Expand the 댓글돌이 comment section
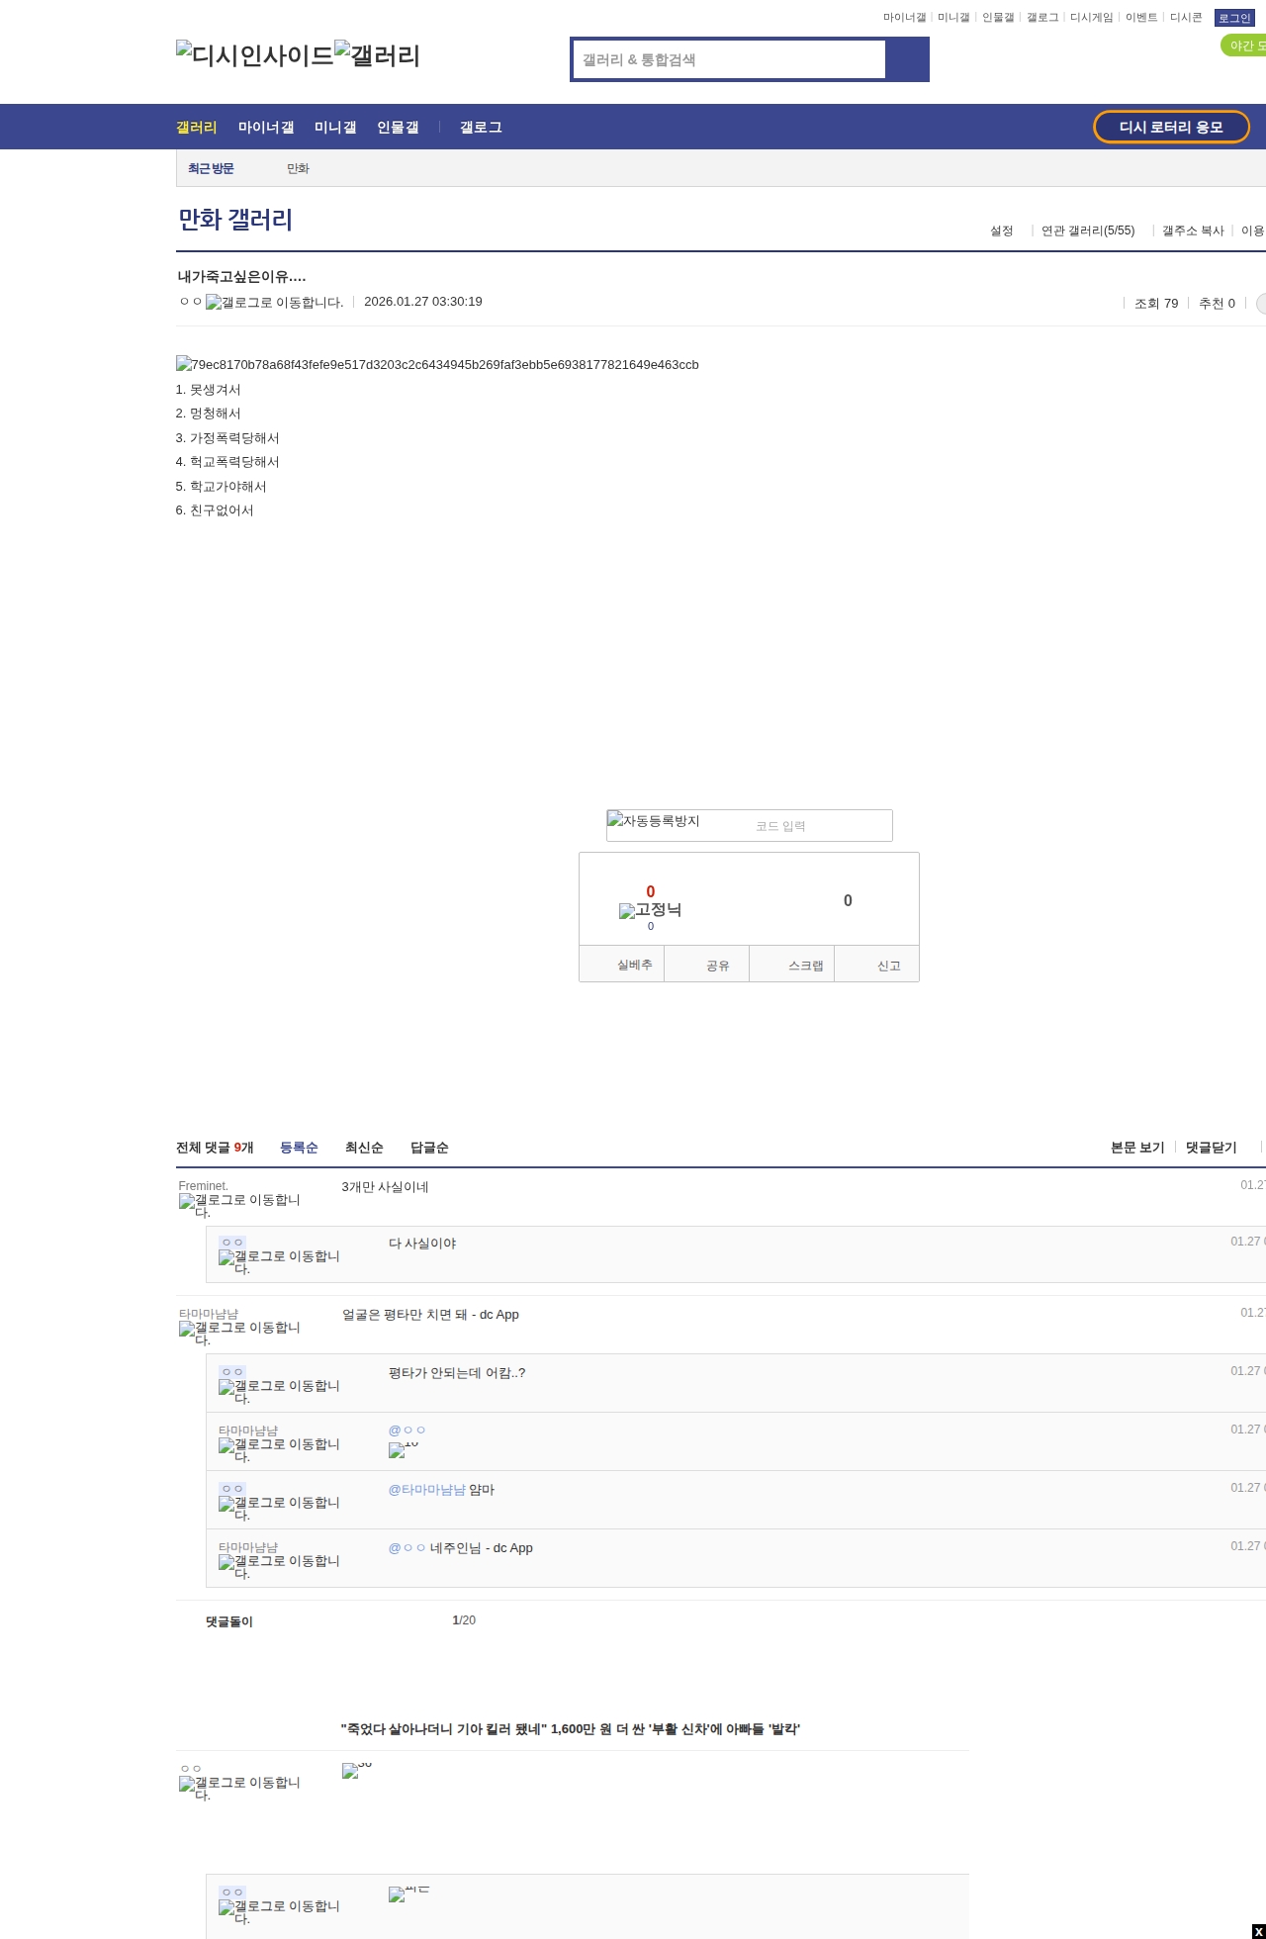Screen dimensions: 1266x1939 (229, 1621)
